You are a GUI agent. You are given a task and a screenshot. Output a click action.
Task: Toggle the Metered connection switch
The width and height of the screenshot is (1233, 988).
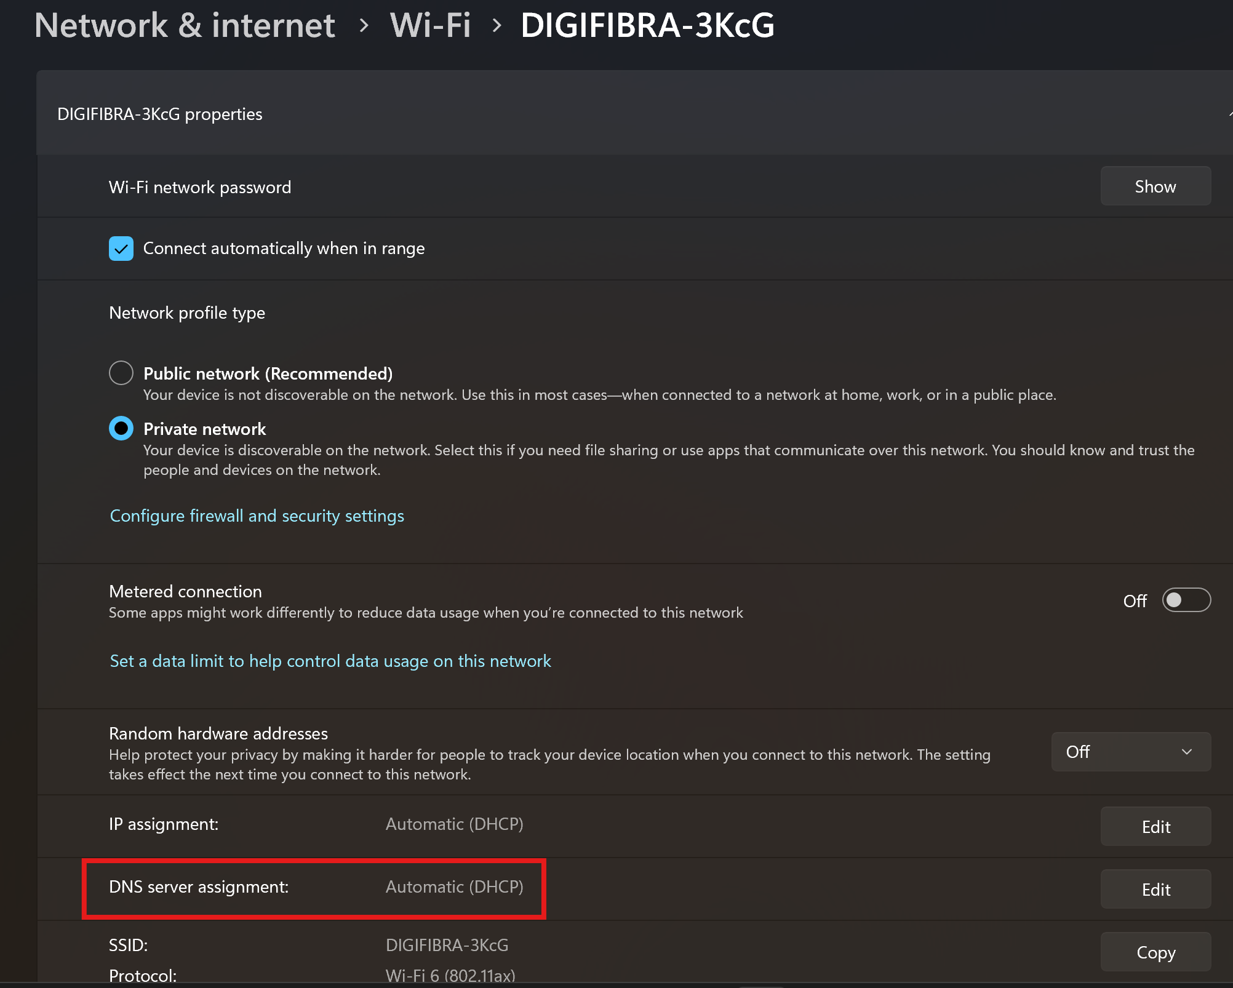tap(1186, 600)
